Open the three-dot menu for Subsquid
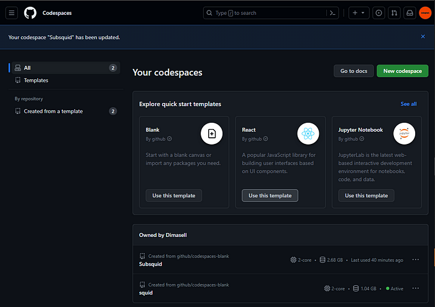Screen dimensions: 435x307 point(415,260)
